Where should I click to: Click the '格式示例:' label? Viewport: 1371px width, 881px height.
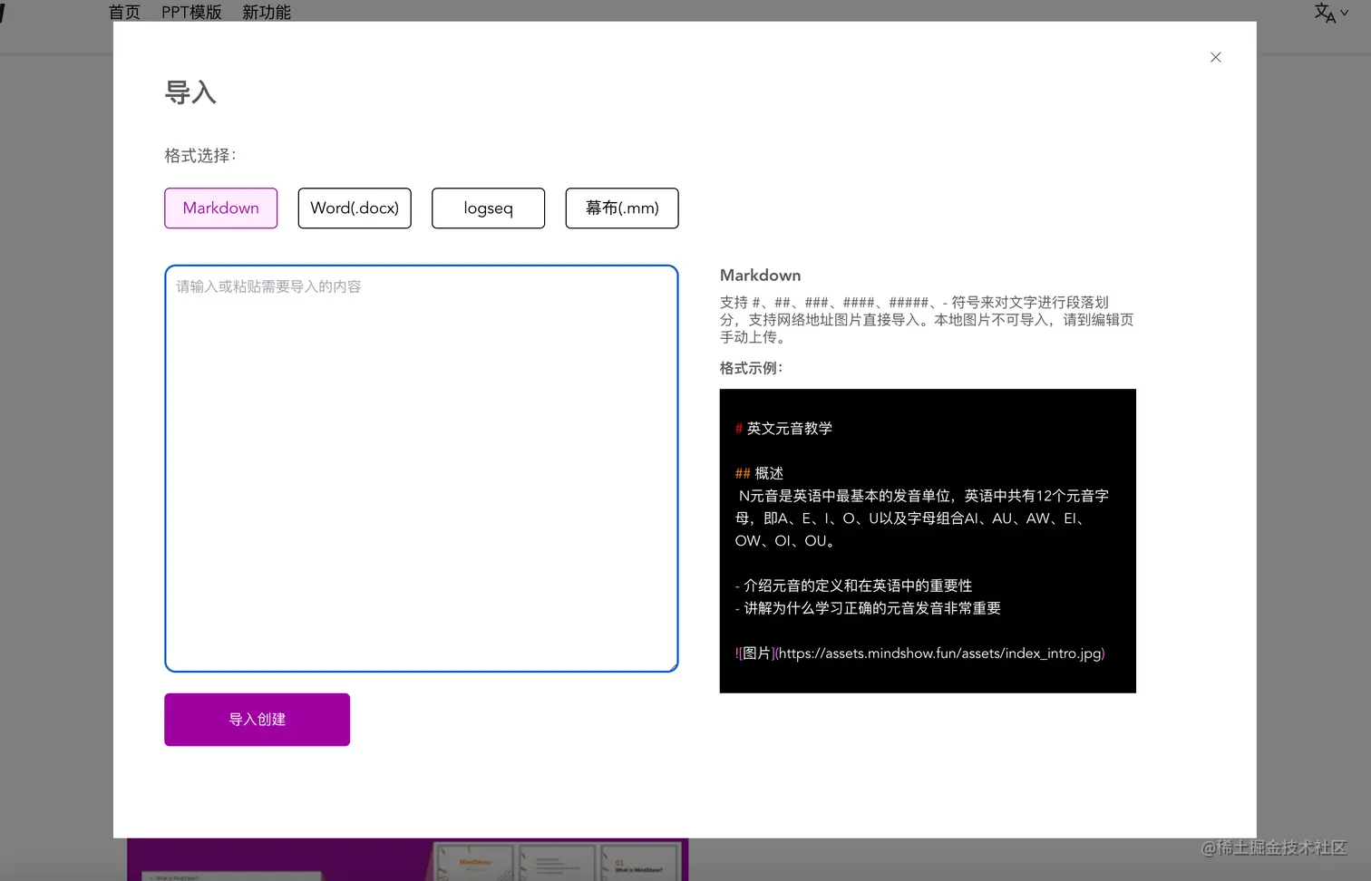[751, 368]
